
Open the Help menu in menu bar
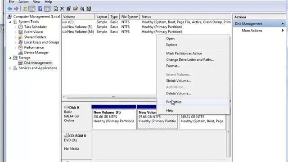(48, 2)
